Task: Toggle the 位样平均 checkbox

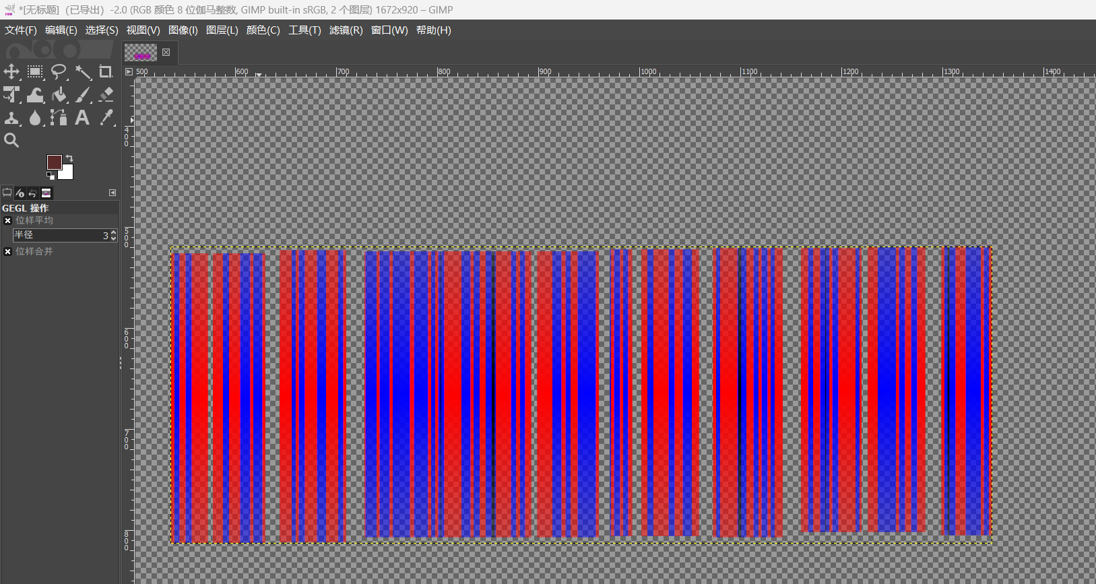Action: [7, 220]
